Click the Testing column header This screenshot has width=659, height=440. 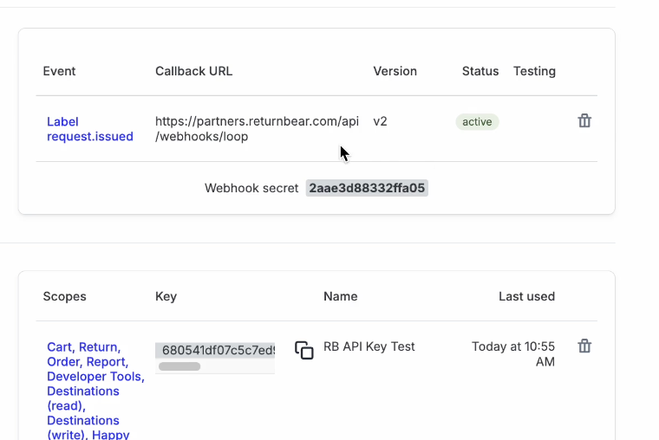click(534, 71)
